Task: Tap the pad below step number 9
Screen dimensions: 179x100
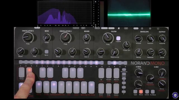Action: (65, 73)
